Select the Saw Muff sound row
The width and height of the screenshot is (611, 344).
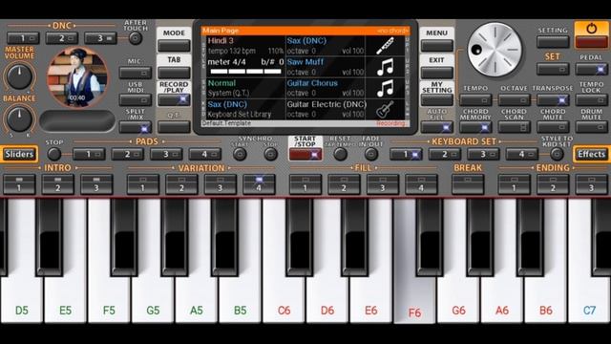click(326, 67)
